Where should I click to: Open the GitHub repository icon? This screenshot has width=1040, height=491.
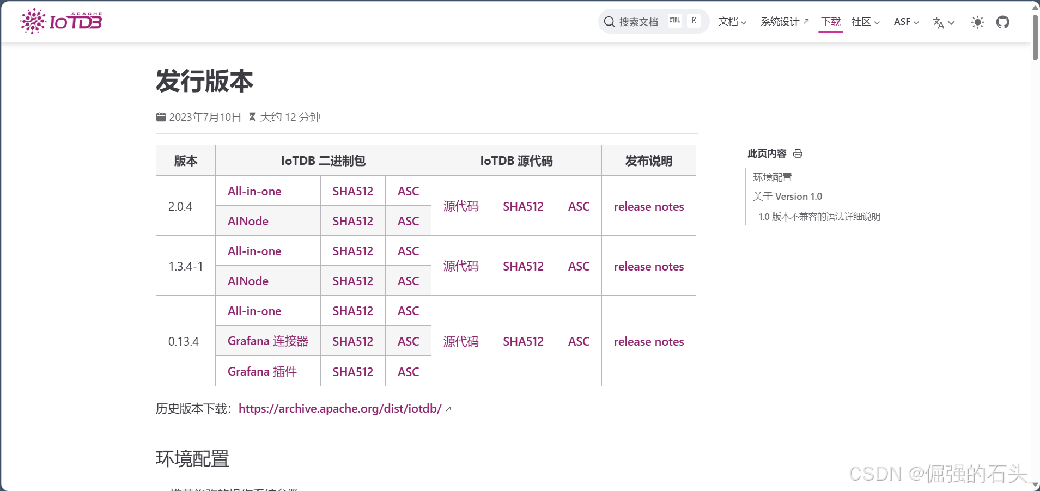pyautogui.click(x=1002, y=22)
